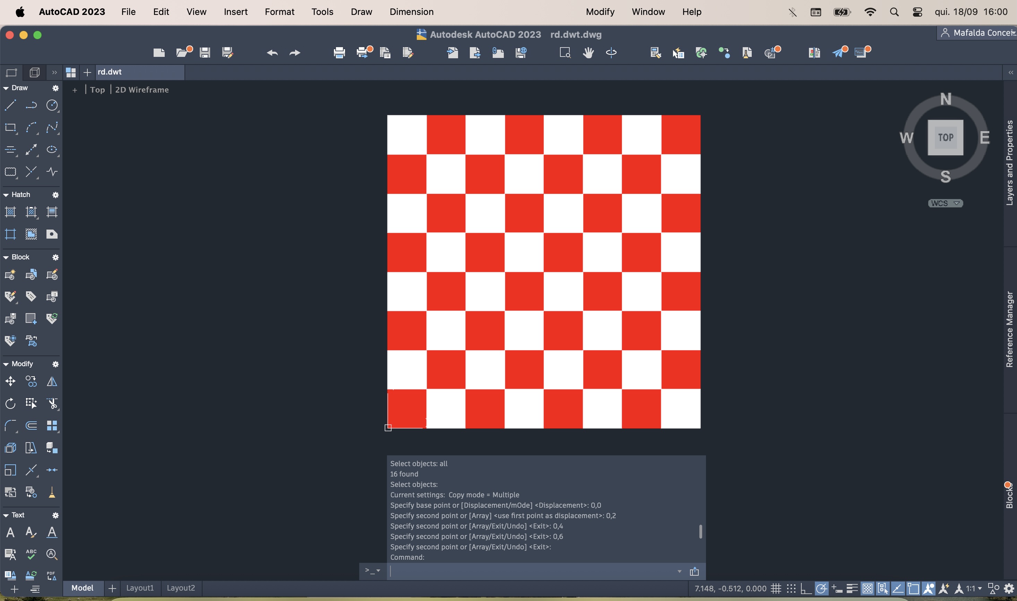Open the Dimension menu
1017x601 pixels.
pyautogui.click(x=411, y=12)
